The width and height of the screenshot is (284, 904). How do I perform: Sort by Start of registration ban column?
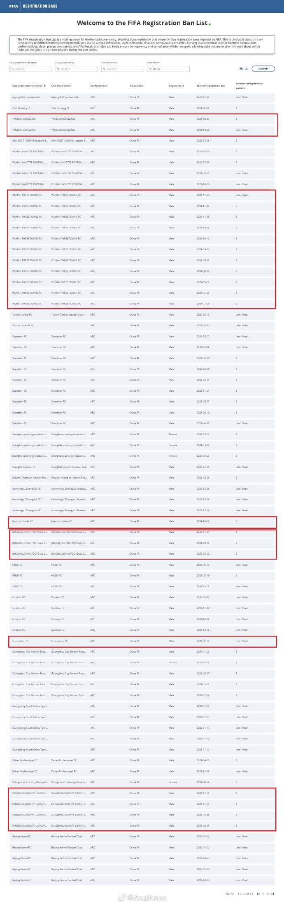click(211, 86)
